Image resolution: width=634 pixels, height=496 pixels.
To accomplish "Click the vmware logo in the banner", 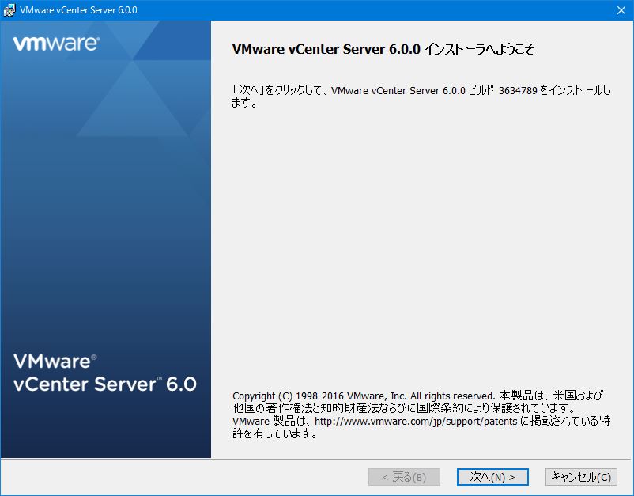I will 56,44.
